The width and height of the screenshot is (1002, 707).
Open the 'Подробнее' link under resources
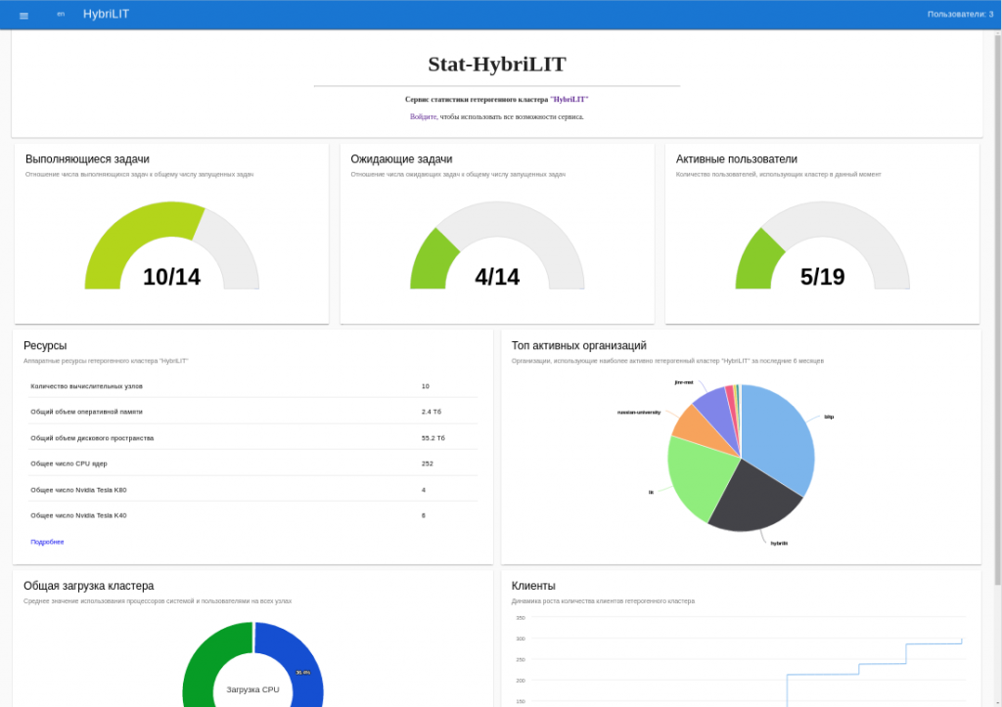pyautogui.click(x=47, y=542)
